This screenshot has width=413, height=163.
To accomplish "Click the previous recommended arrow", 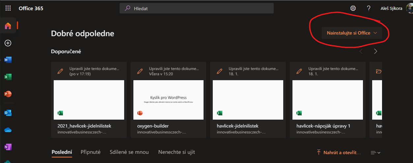I will pos(361,51).
